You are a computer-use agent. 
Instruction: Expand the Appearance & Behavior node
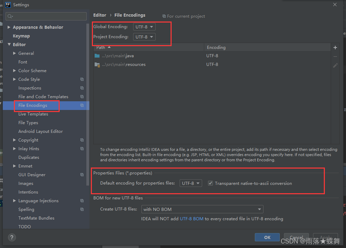click(x=9, y=27)
